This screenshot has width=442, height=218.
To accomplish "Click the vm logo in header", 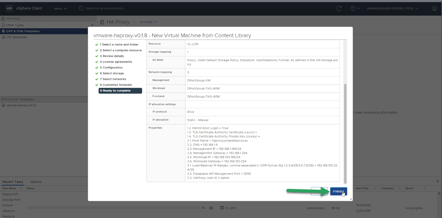I will [x=9, y=8].
